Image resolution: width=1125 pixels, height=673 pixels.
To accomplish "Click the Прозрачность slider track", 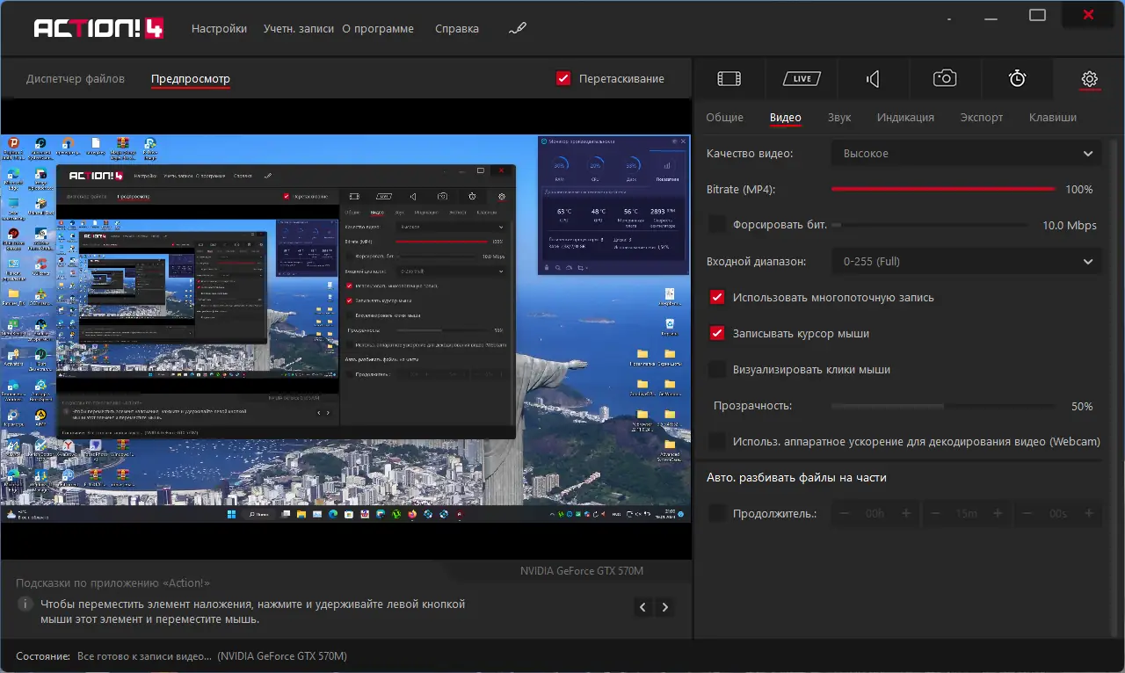I will tap(943, 407).
